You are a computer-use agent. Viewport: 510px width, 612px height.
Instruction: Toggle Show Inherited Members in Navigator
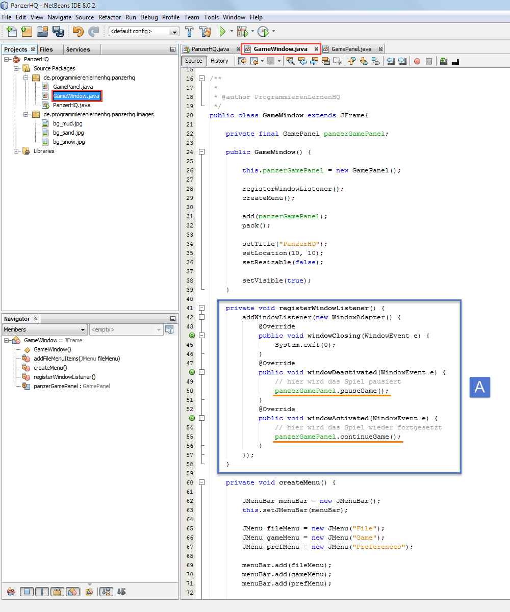(11, 592)
